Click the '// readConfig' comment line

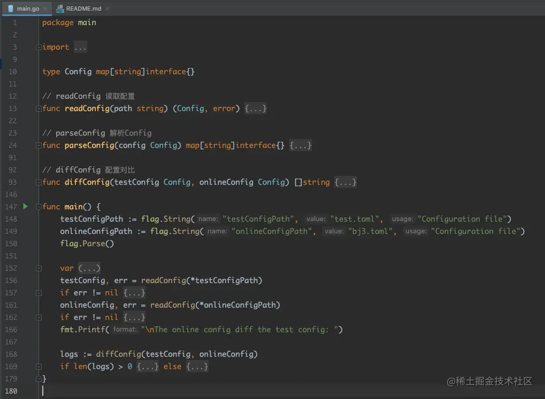tap(88, 96)
